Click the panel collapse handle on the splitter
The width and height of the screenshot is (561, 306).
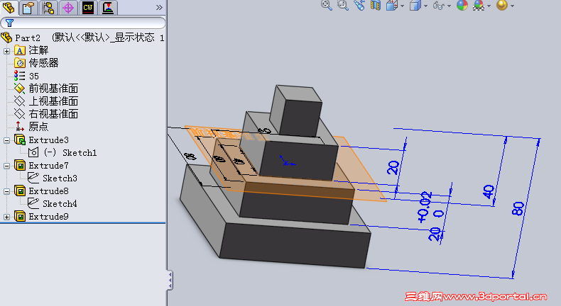(170, 280)
